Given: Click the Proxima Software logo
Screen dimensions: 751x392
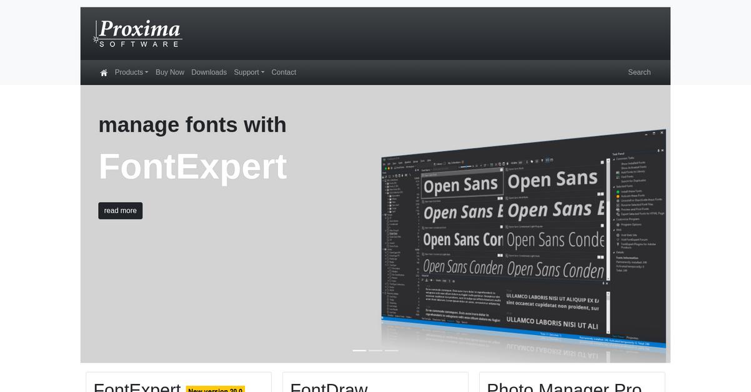Looking at the screenshot, I should tap(137, 33).
